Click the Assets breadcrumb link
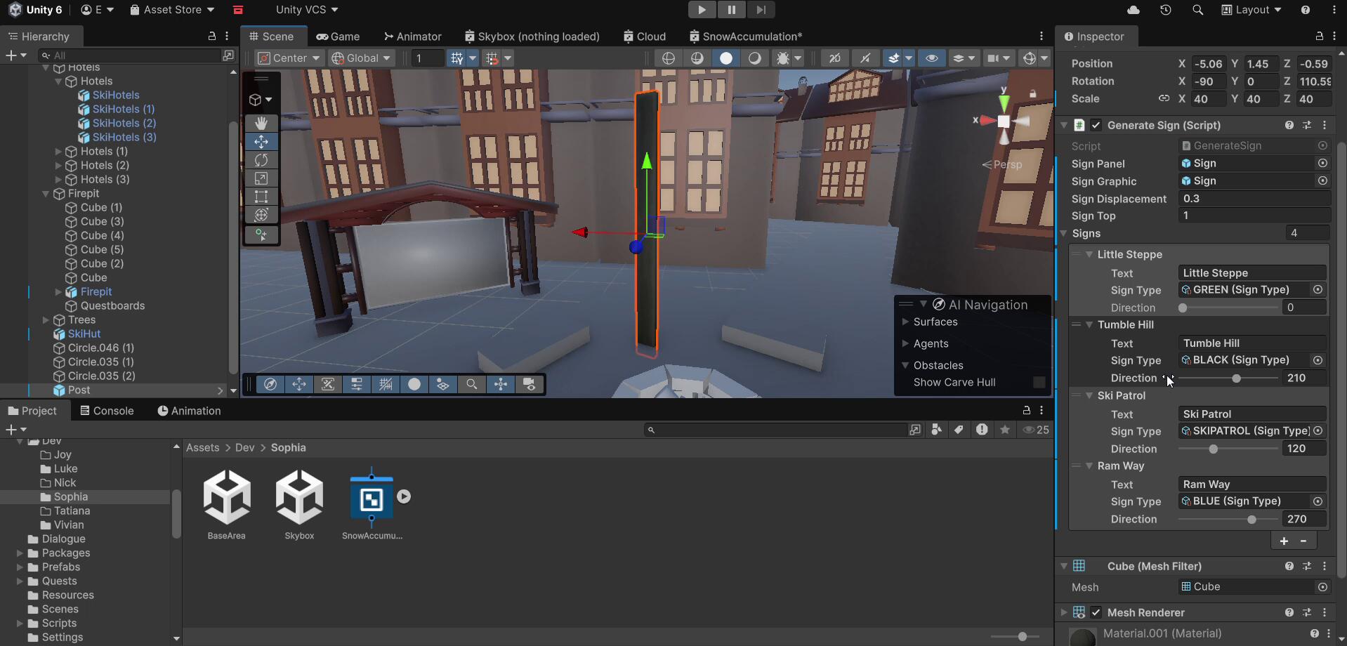 (x=202, y=447)
